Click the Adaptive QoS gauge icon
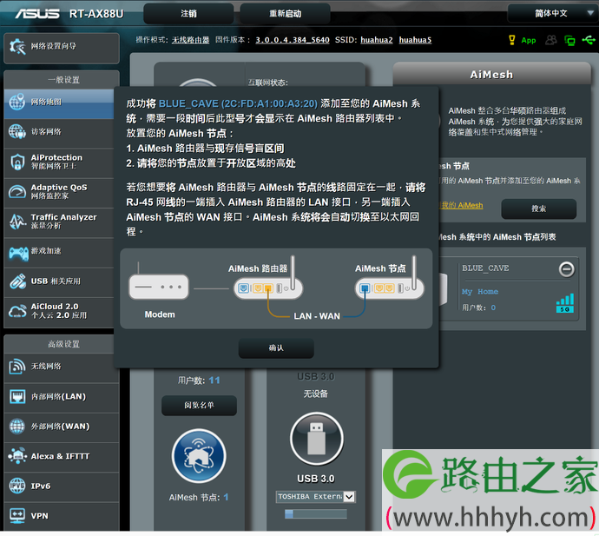This screenshot has height=536, width=599. click(x=17, y=191)
